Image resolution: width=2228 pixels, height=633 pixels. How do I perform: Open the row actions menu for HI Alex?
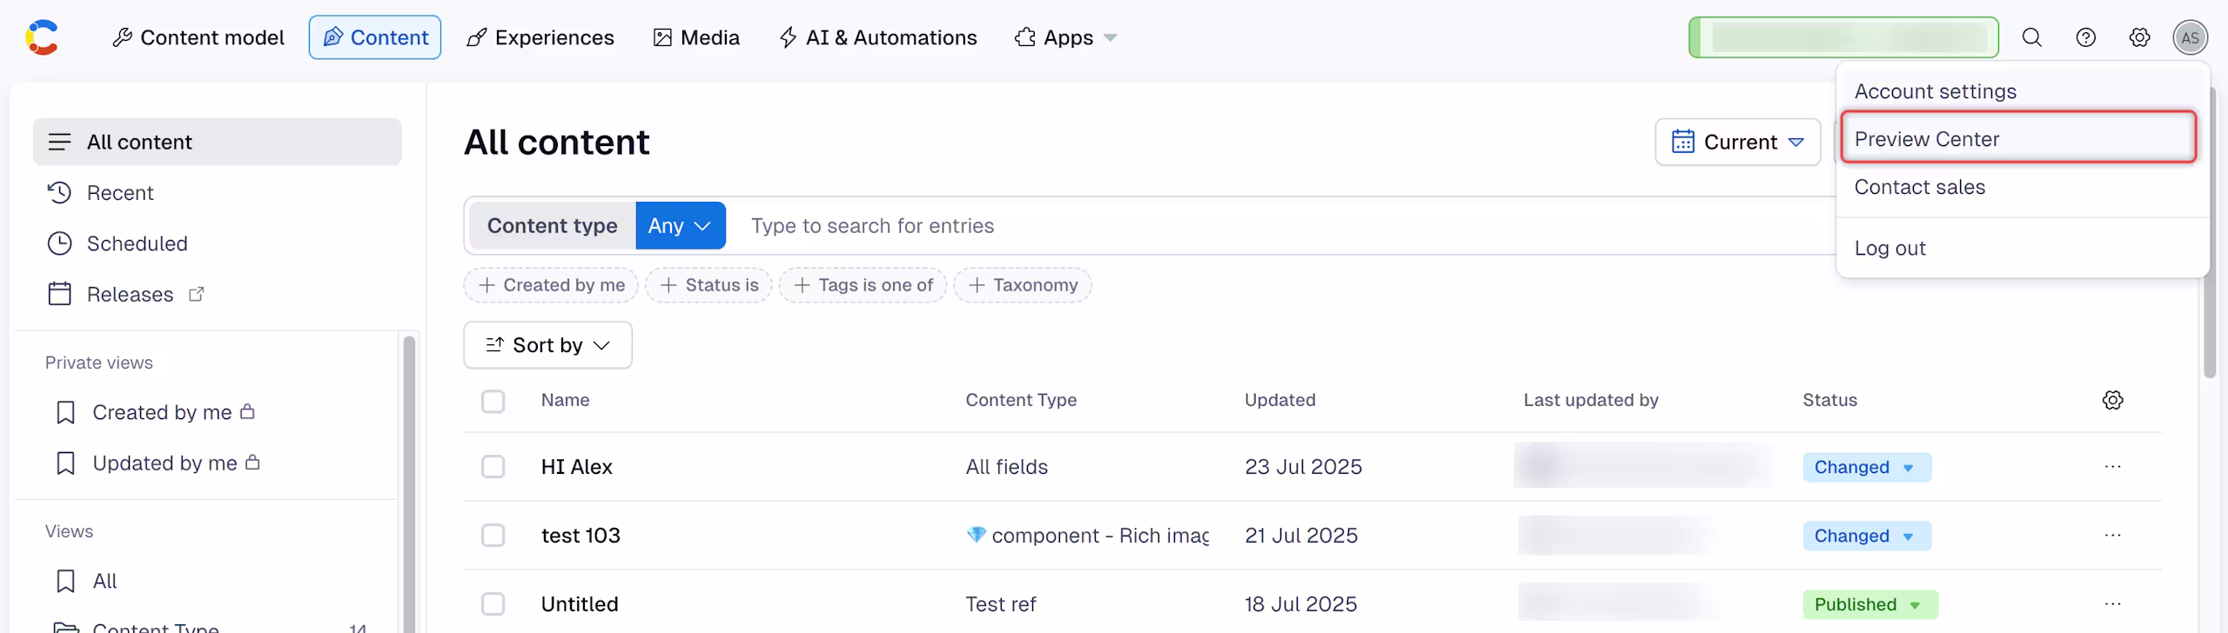[2112, 467]
